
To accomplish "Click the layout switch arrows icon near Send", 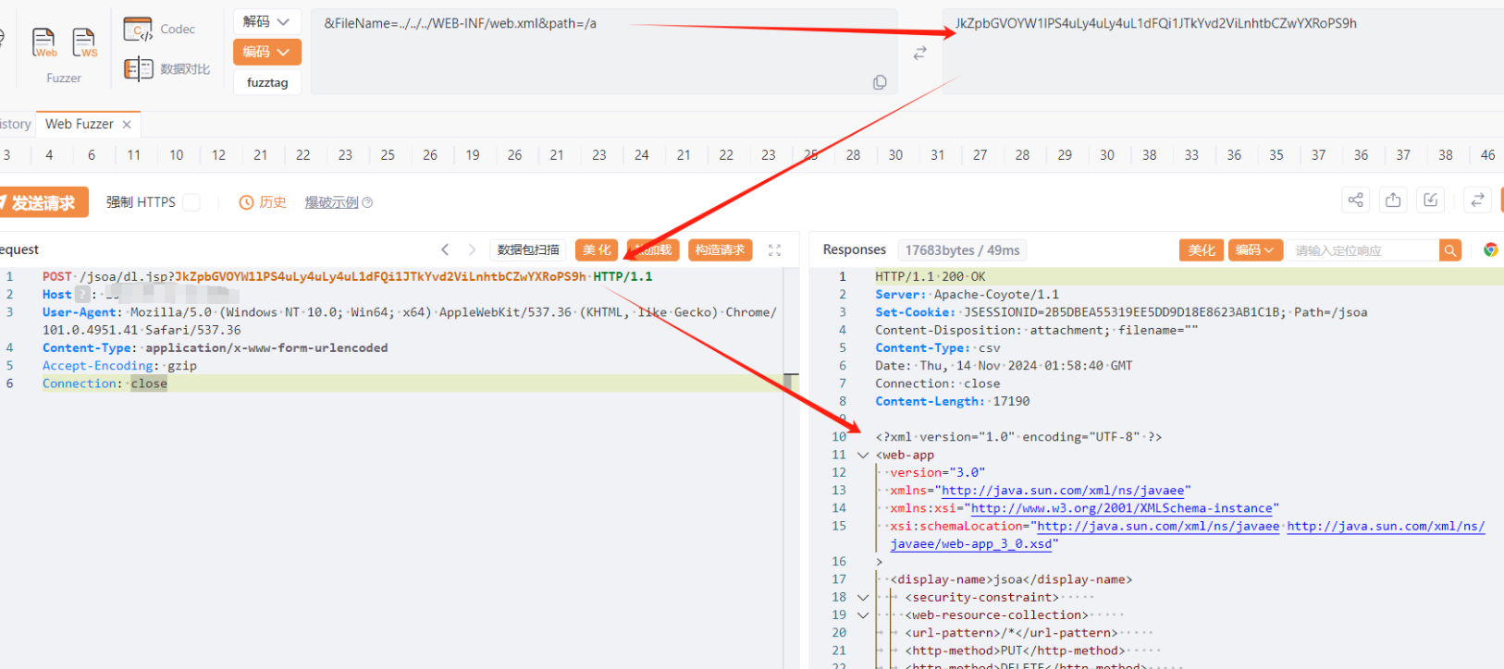I will click(1477, 200).
